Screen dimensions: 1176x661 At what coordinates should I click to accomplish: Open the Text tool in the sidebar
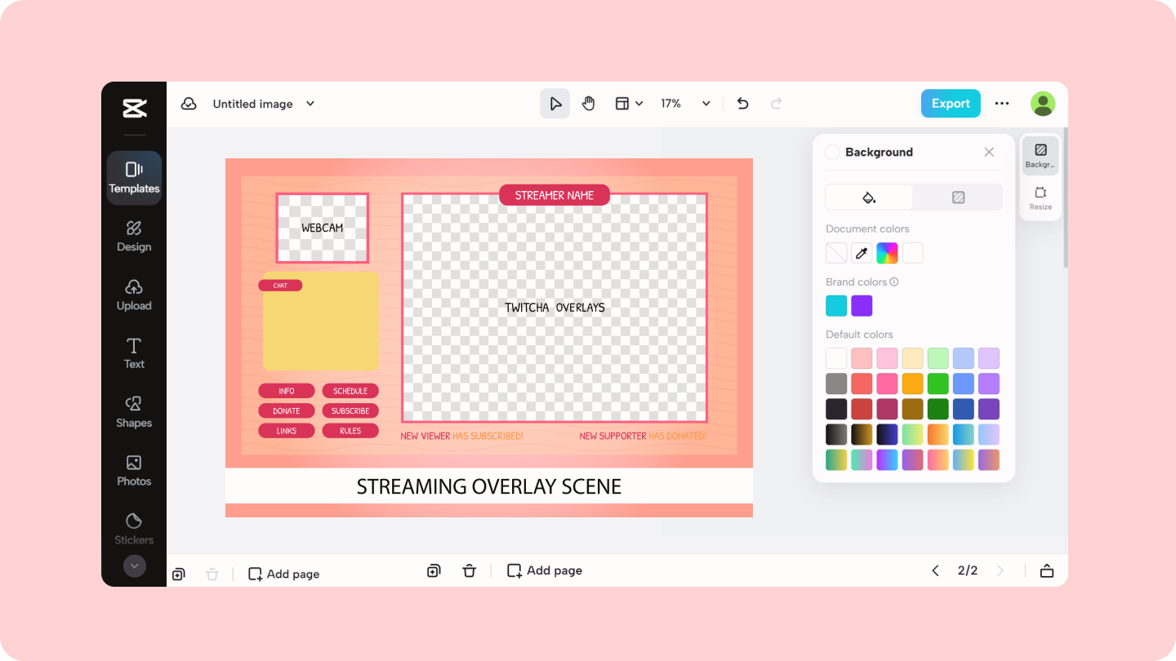(x=133, y=353)
